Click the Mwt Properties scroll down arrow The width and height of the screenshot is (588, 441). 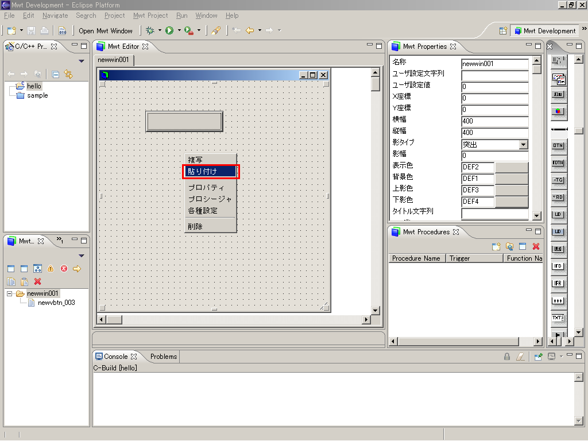pos(537,216)
